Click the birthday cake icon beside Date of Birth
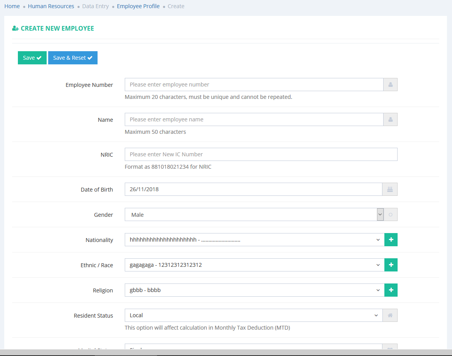Screen dimensions: 452x356 390,189
